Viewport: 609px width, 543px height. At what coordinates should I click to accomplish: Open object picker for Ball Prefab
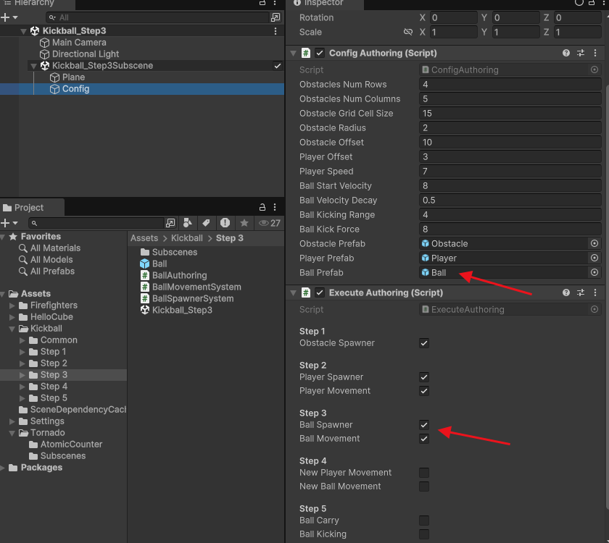594,273
